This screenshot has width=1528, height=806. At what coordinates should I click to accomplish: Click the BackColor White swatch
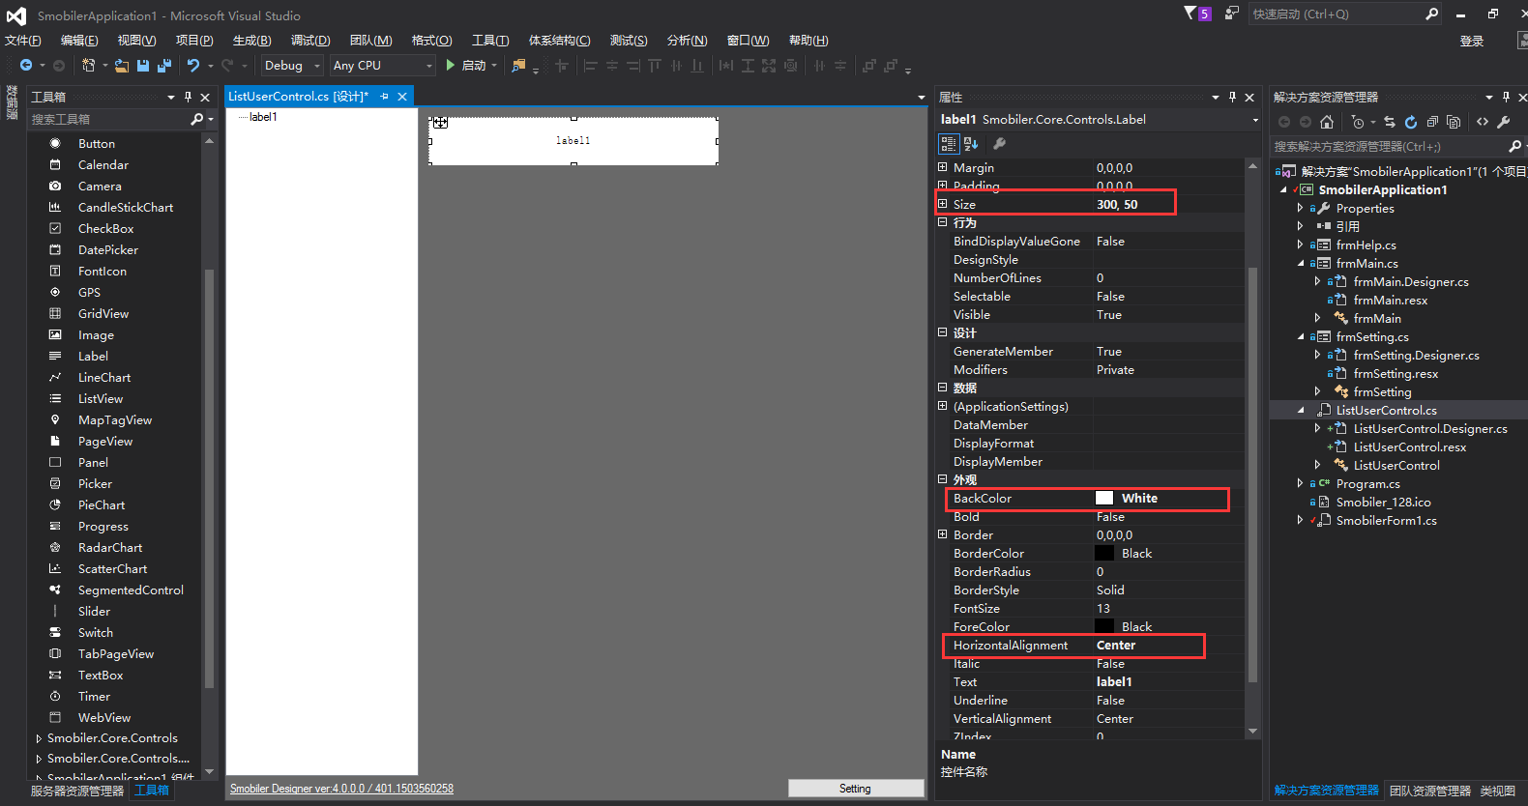pos(1103,499)
